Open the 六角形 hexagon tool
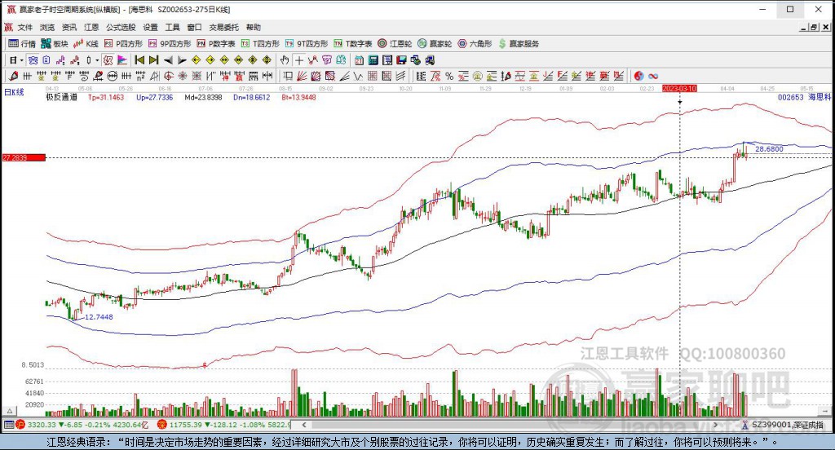Screen dimensions: 835x450 475,44
